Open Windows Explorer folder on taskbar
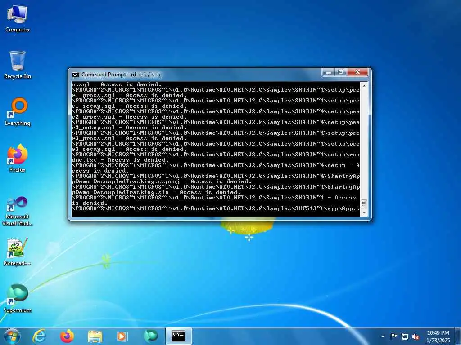This screenshot has width=461, height=345. click(95, 336)
